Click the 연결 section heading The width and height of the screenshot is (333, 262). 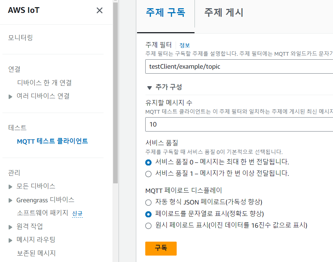14,69
